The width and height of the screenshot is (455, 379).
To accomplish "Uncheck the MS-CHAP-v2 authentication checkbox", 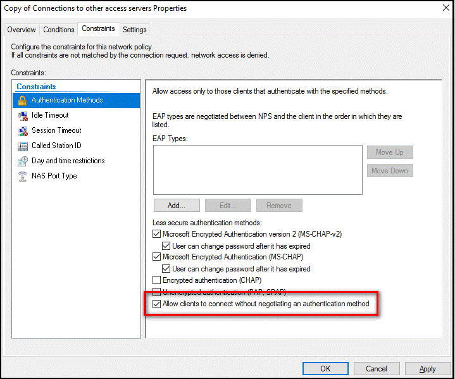I will pos(156,234).
